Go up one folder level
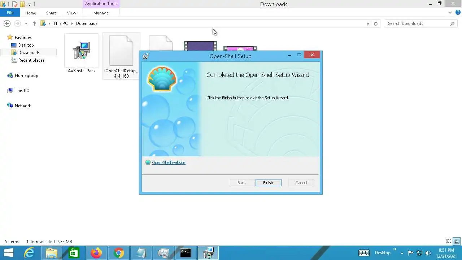The height and width of the screenshot is (260, 462). [34, 23]
